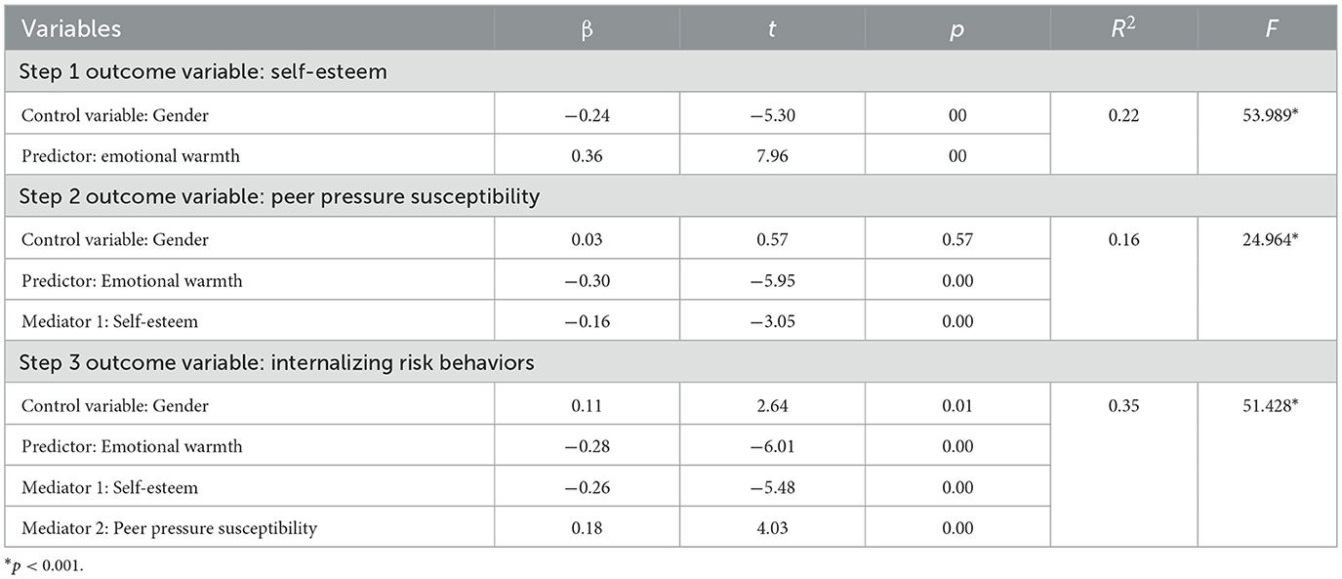Click the R² value 0.22
Viewport: 1342px width, 579px height.
click(1123, 115)
